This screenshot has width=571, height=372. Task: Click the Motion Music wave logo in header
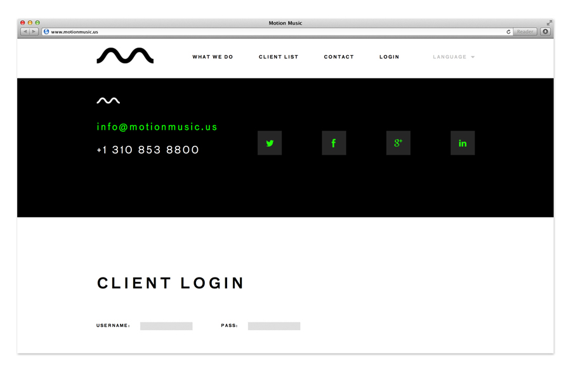click(125, 56)
